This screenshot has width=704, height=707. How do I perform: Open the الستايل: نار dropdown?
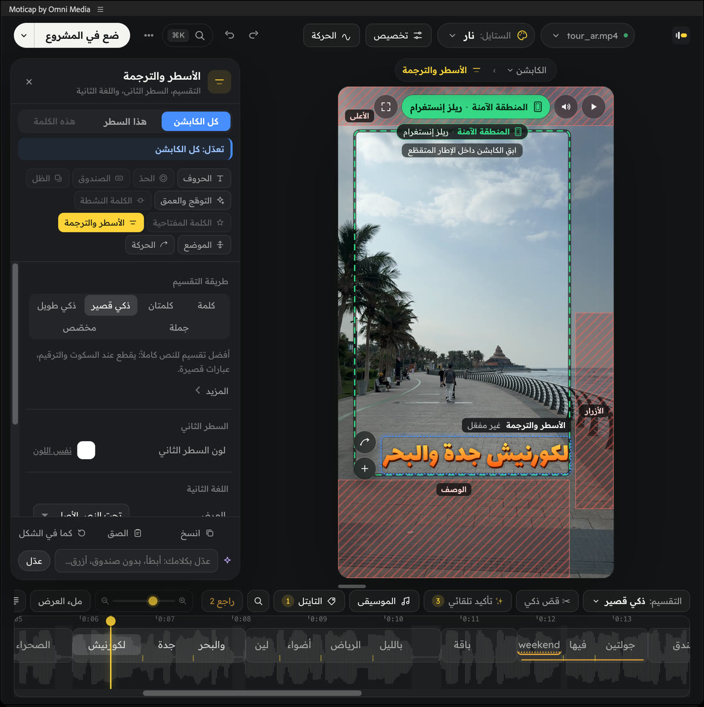[486, 35]
